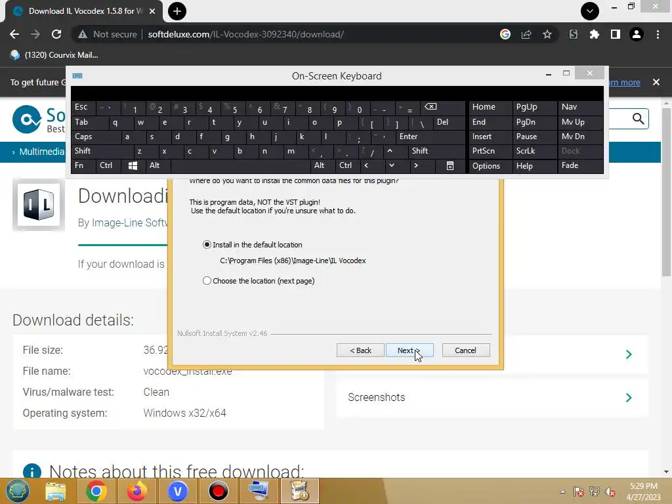Click the Back button in installer
This screenshot has width=672, height=504.
coord(360,350)
